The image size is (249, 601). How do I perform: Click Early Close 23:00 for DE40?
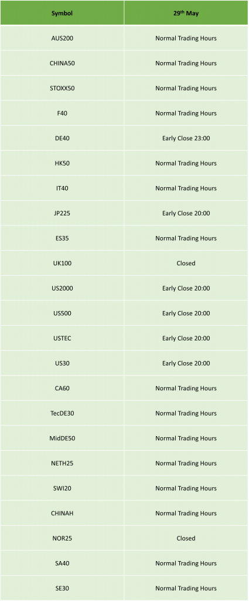[186, 139]
